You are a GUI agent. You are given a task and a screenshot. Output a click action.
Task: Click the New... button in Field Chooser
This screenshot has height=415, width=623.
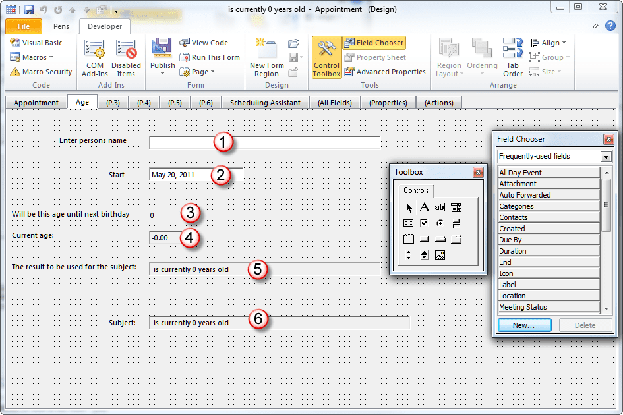[525, 325]
